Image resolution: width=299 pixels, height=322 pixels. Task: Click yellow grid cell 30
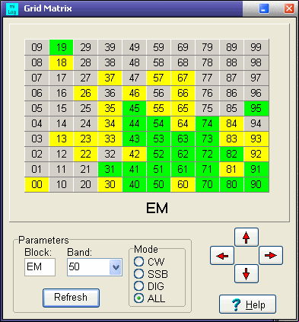pyautogui.click(x=110, y=184)
